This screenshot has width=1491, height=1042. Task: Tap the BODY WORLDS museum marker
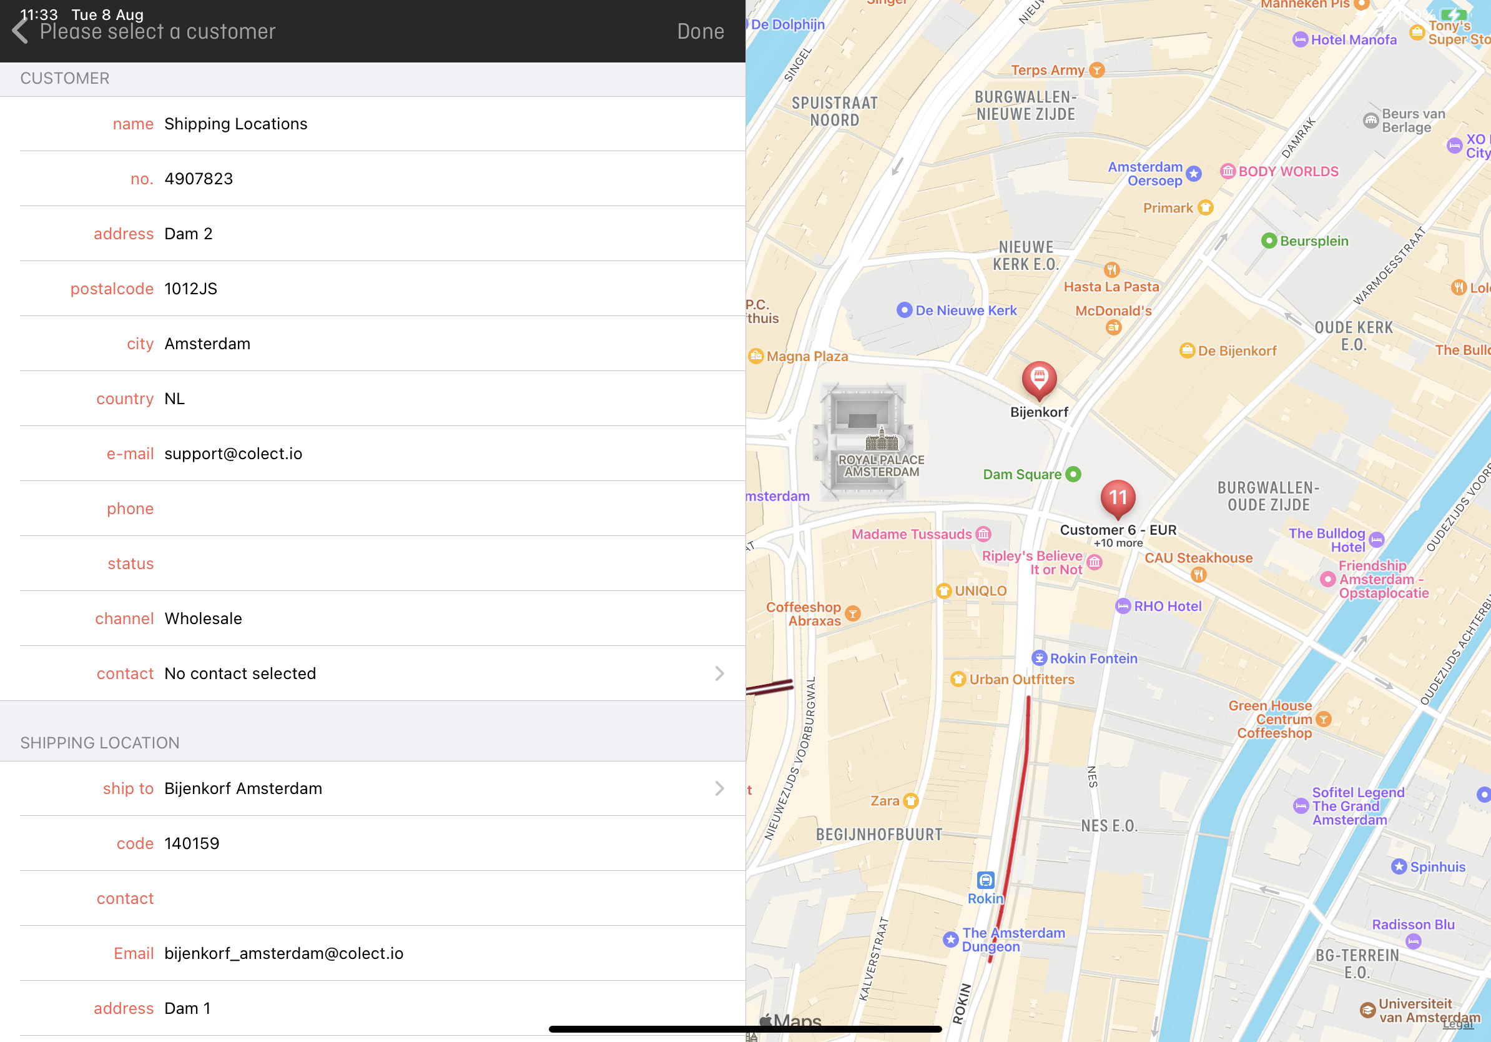1228,172
